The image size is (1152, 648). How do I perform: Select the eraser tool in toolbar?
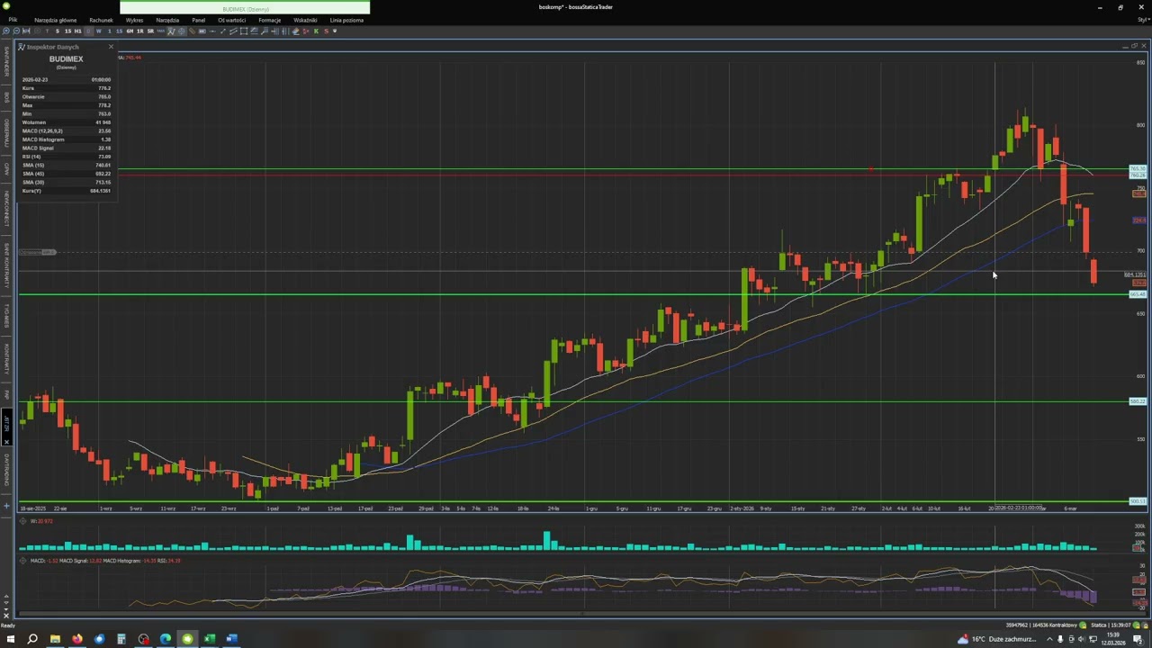coord(295,31)
